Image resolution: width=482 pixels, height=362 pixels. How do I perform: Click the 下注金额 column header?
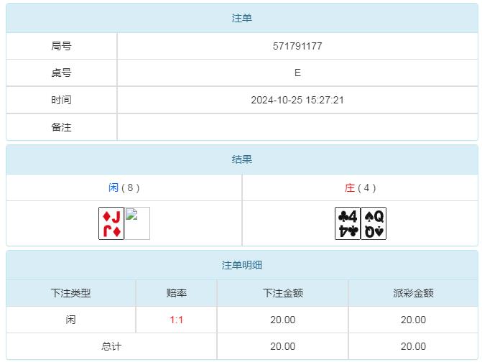coord(283,293)
